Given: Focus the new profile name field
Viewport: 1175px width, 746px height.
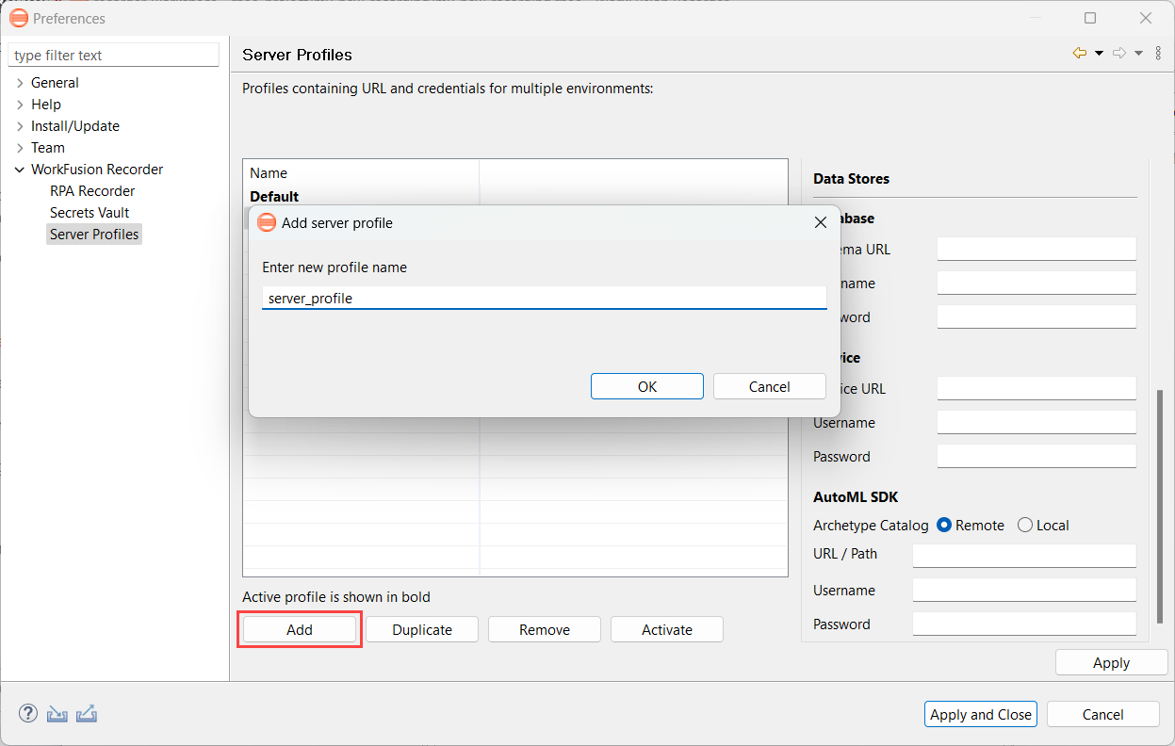Looking at the screenshot, I should [545, 298].
